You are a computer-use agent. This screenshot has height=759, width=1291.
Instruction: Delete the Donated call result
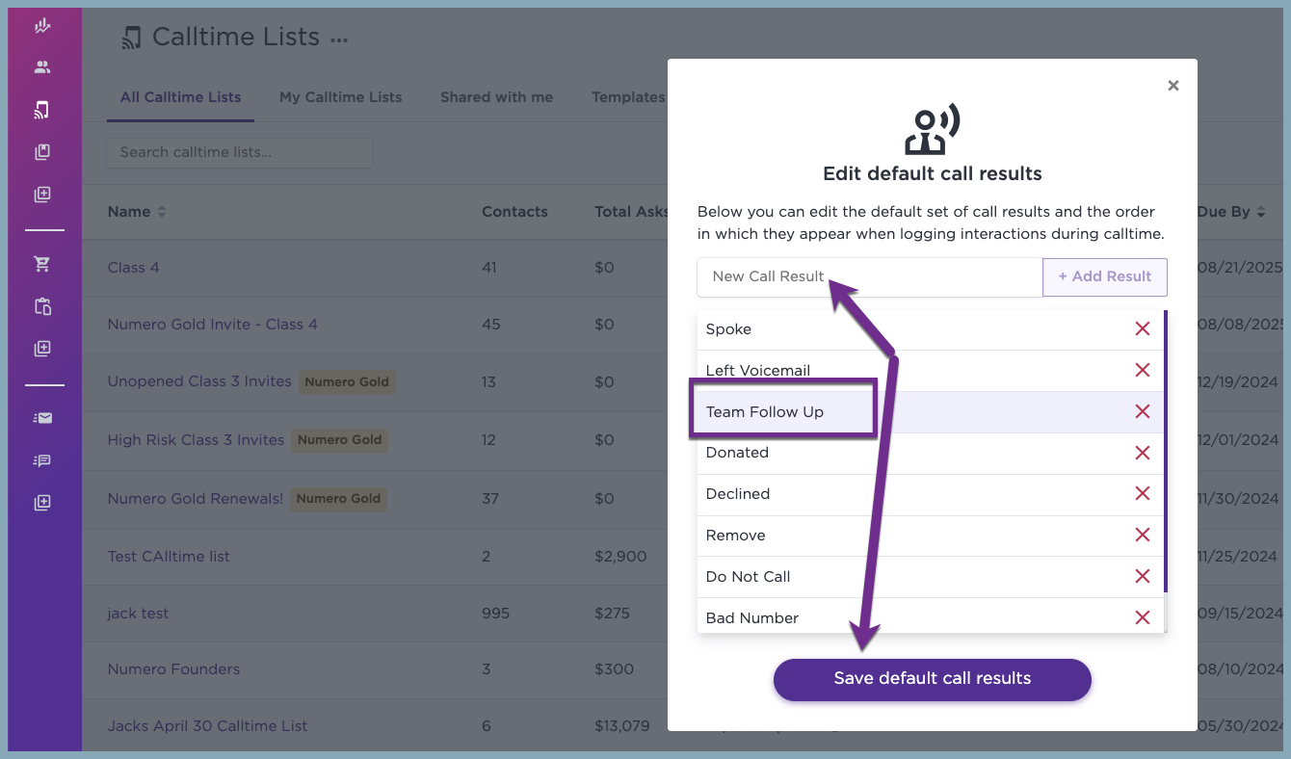point(1143,453)
